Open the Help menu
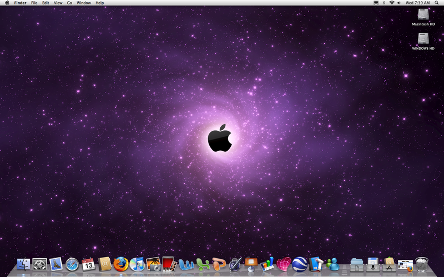 point(100,3)
